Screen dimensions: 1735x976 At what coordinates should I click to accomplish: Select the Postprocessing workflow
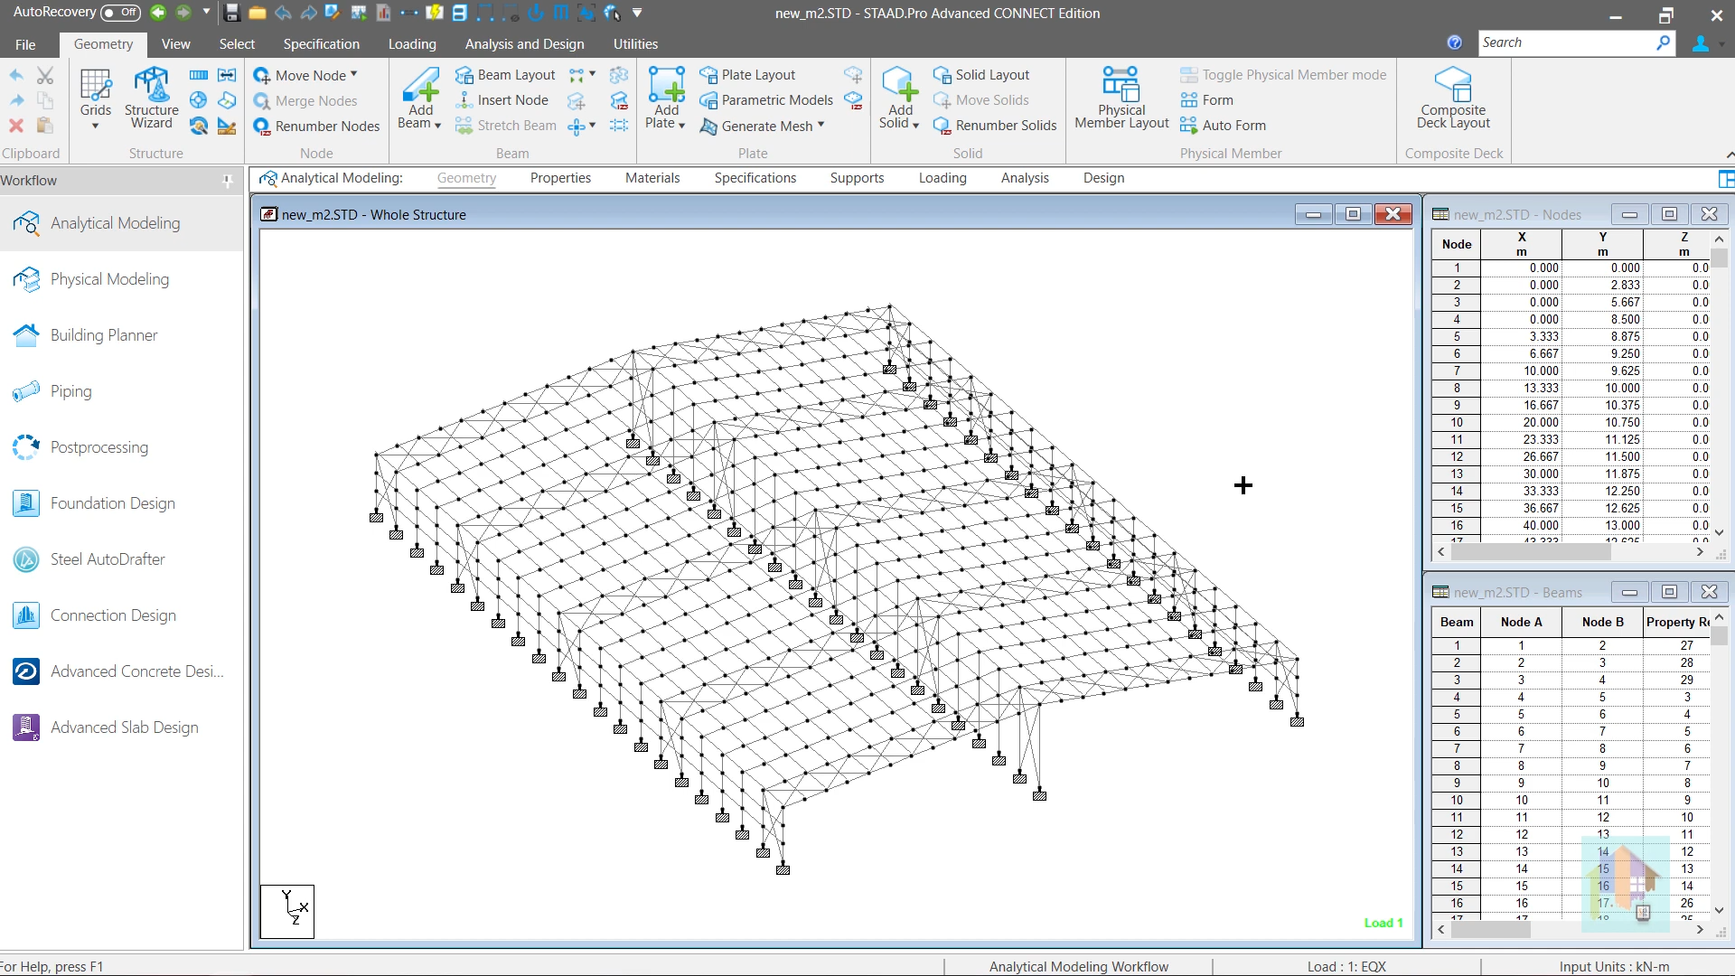(x=99, y=447)
